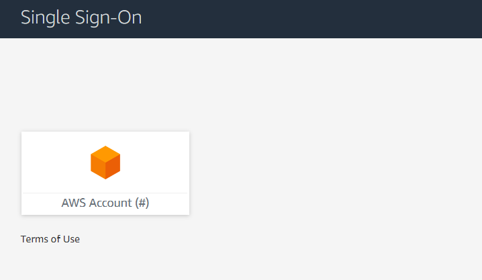Viewport: 482px width, 280px height.
Task: Click the center of the orange cube logo
Action: click(105, 162)
